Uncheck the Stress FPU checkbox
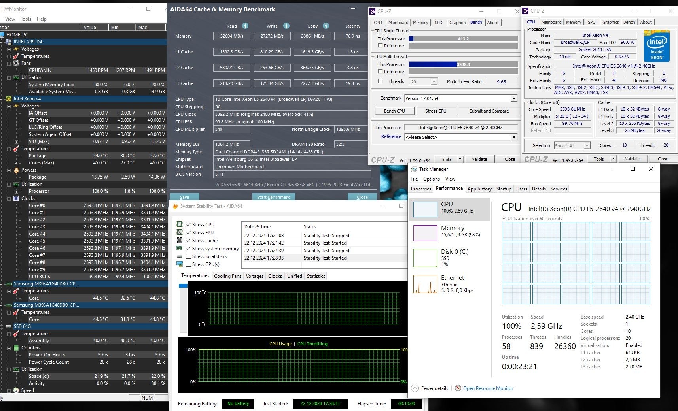The image size is (678, 411). 189,233
